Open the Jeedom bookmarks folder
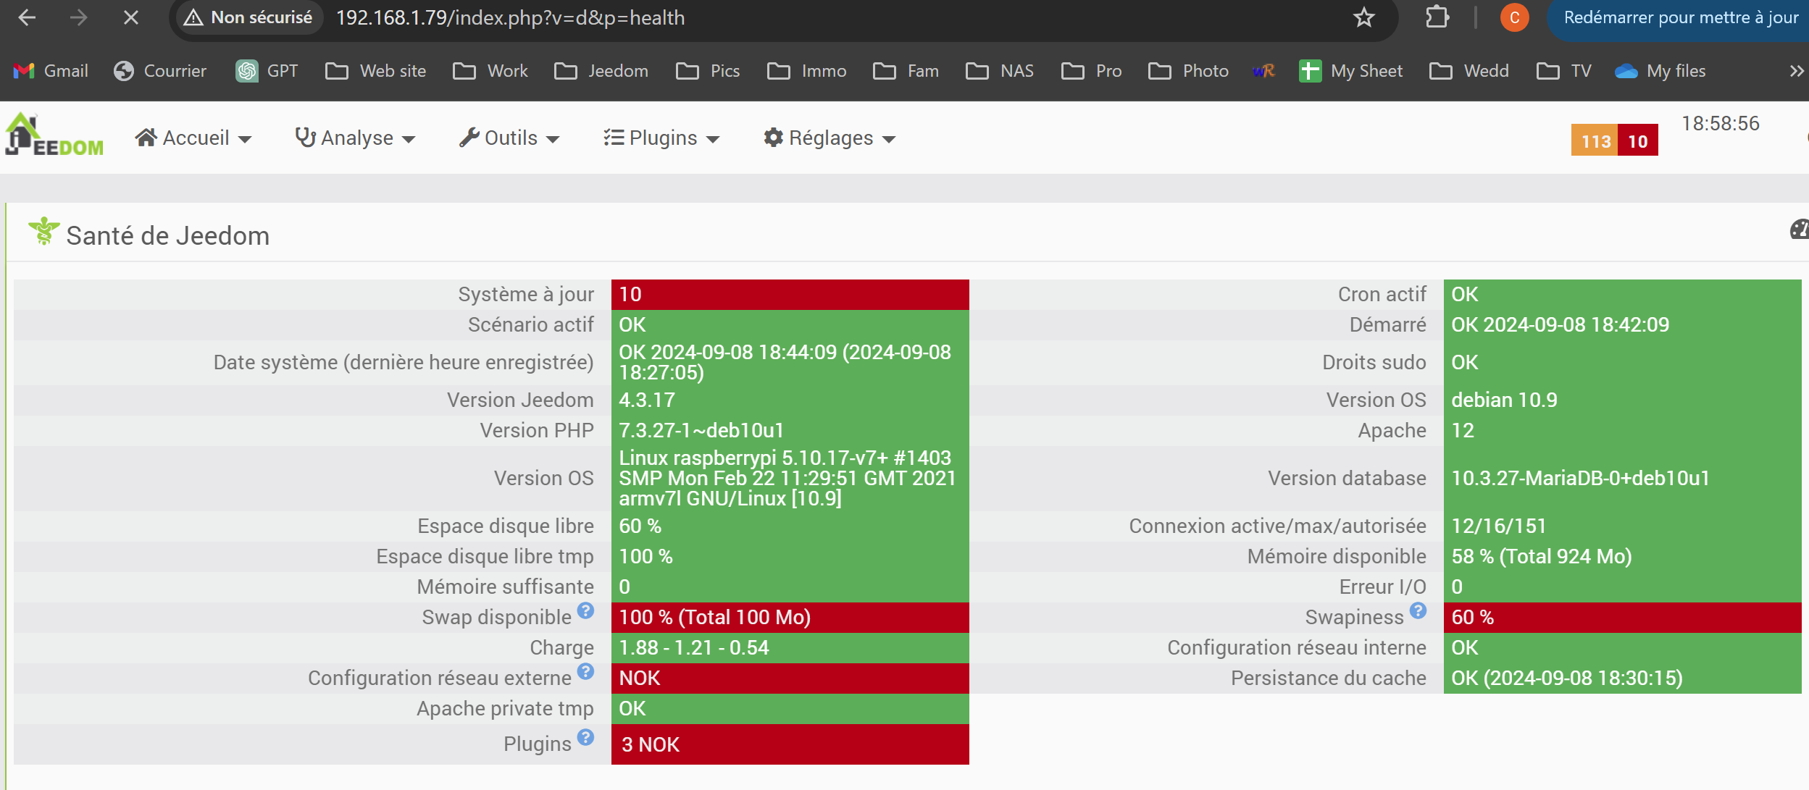The height and width of the screenshot is (790, 1809). click(601, 71)
